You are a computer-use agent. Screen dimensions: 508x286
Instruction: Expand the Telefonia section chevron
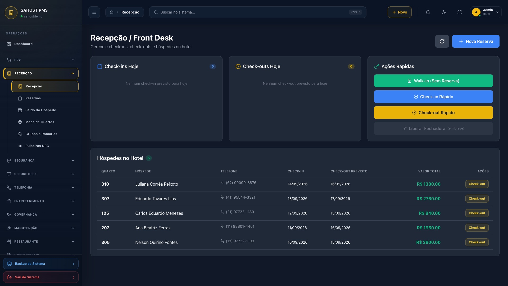tap(73, 187)
